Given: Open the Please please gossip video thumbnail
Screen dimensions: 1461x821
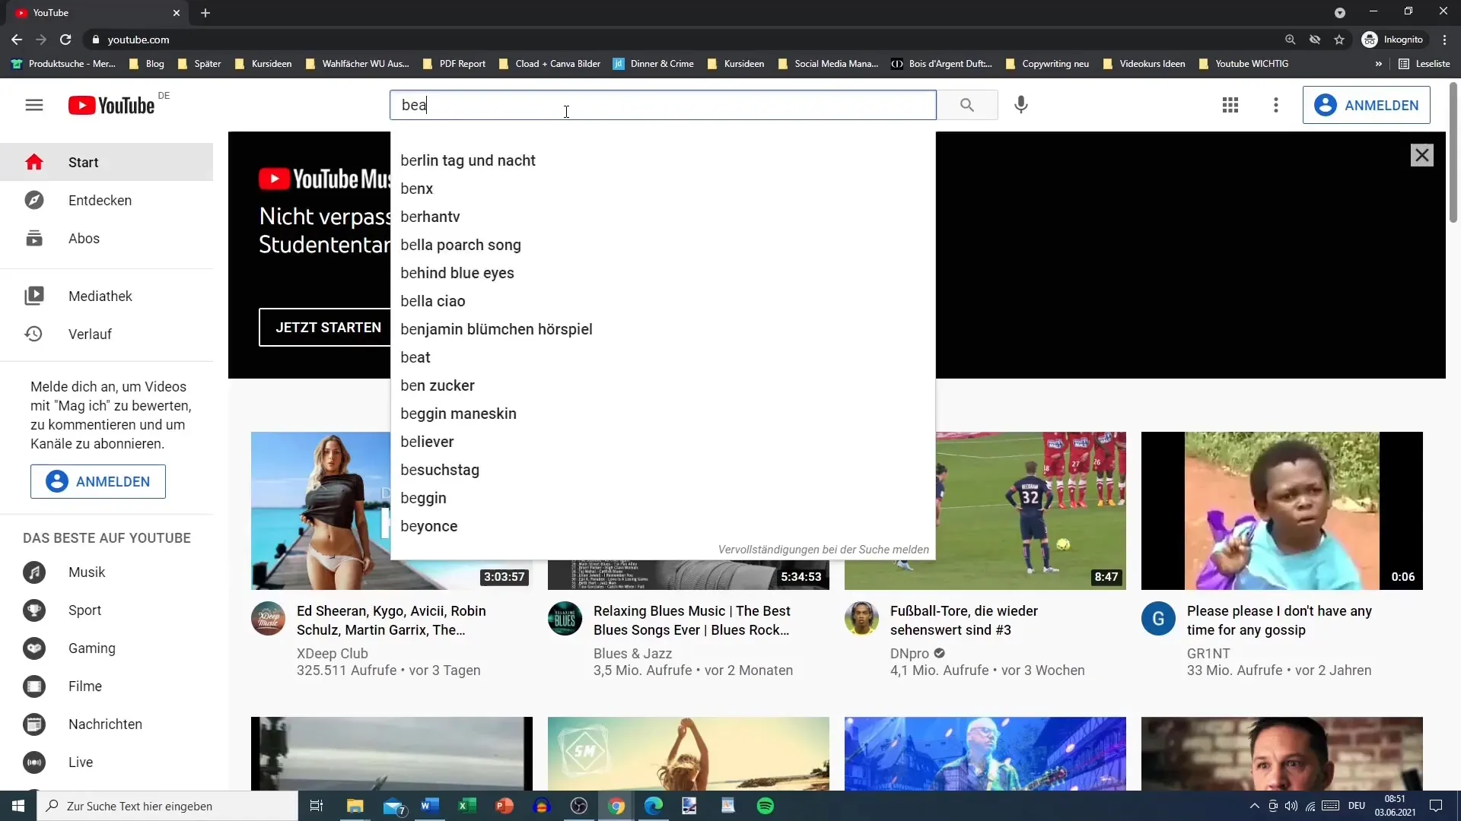Looking at the screenshot, I should [x=1282, y=511].
